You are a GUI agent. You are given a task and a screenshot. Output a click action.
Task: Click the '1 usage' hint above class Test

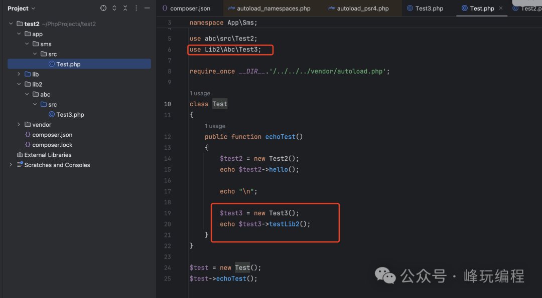click(x=200, y=93)
